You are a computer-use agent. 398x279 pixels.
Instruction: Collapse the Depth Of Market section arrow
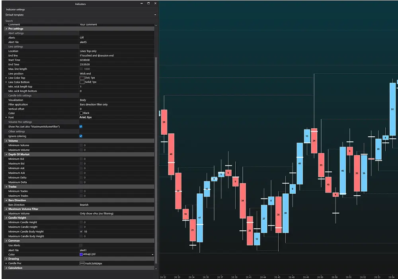6,154
